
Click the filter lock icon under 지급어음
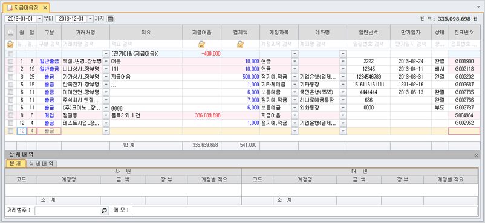coord(201,44)
